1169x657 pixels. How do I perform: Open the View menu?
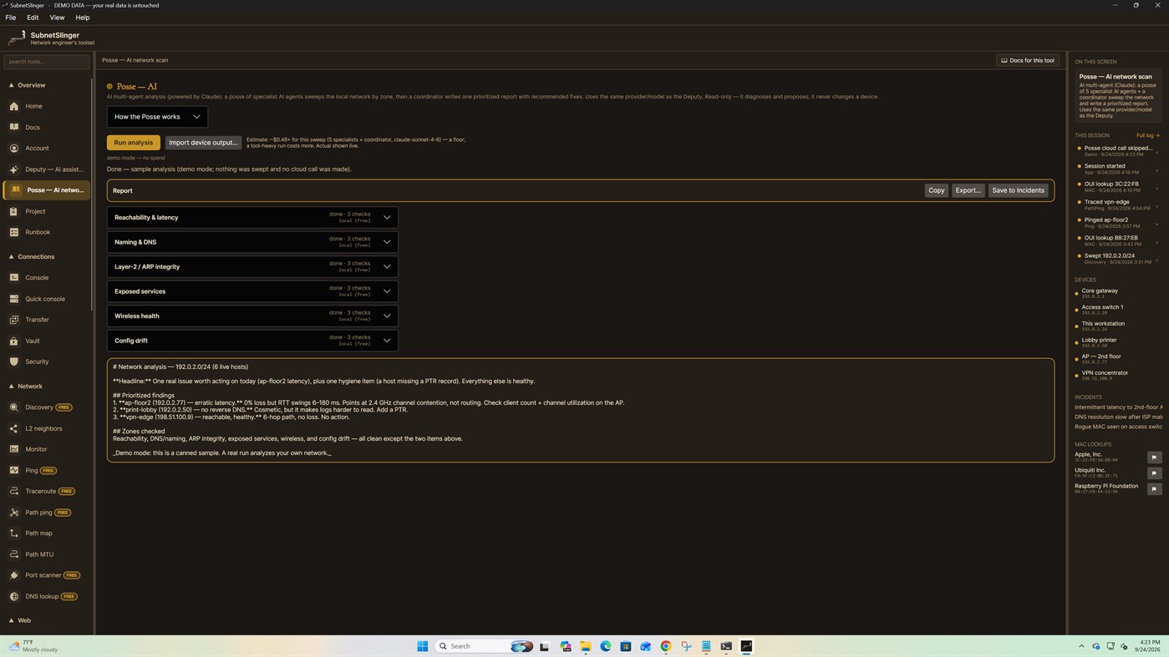click(57, 18)
